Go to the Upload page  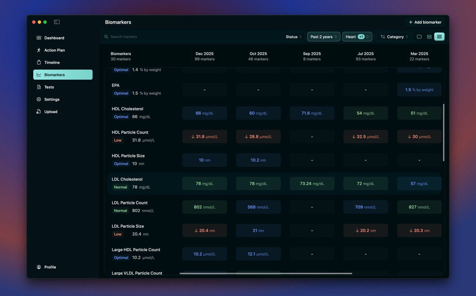(x=63, y=112)
